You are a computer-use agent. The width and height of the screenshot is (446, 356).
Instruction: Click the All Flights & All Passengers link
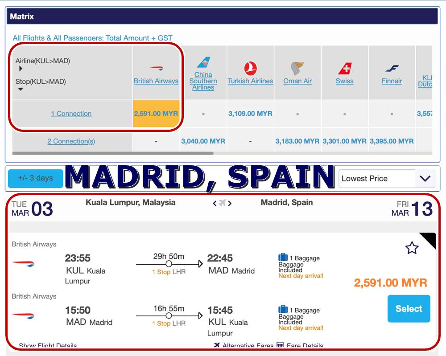tap(92, 38)
